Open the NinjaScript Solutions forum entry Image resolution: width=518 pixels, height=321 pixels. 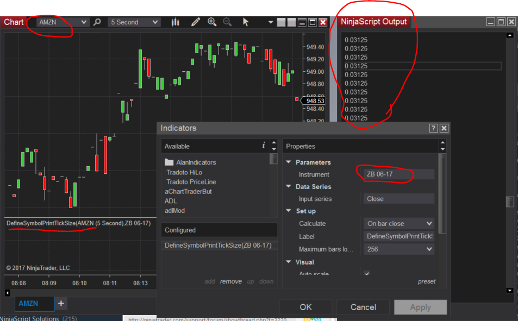(x=39, y=318)
